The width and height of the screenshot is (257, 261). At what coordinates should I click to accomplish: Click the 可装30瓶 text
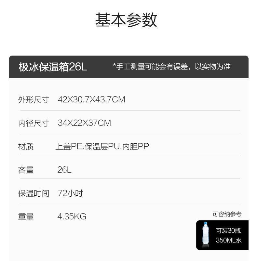point(228,231)
